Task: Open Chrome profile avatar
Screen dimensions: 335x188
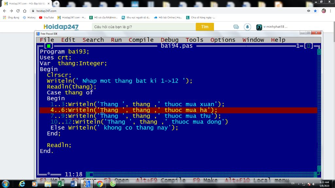Action: [324, 11]
